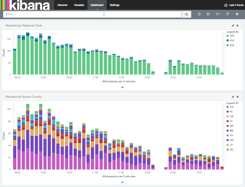Save the current dashboard
The width and height of the screenshot is (245, 187).
(x=208, y=14)
